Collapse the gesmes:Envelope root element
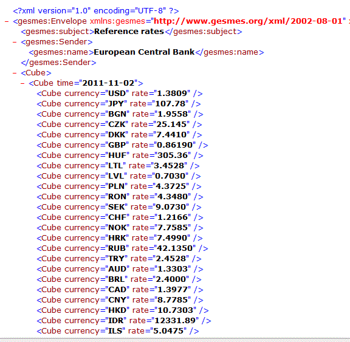The height and width of the screenshot is (342, 350). coord(7,21)
